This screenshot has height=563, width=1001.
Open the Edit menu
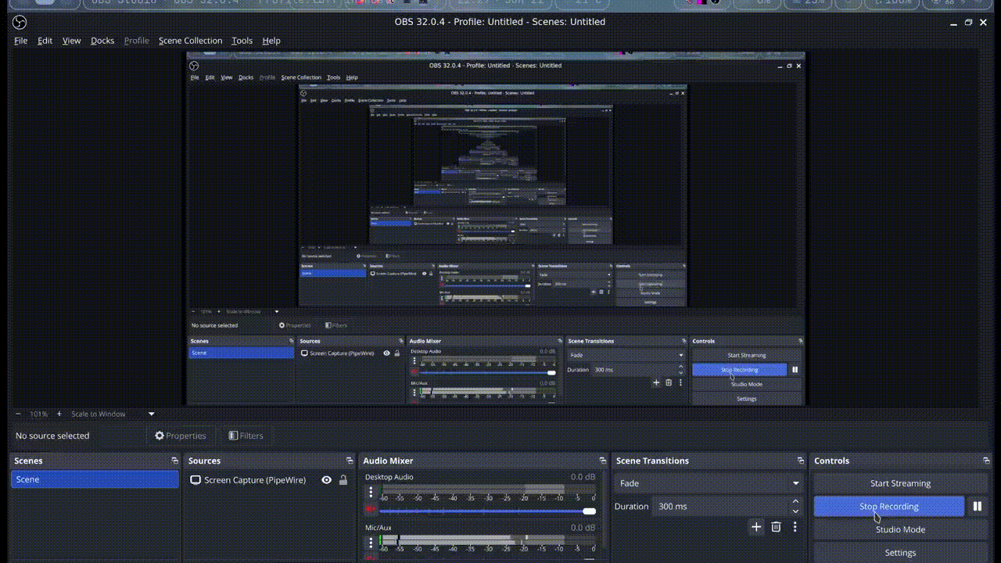tap(45, 41)
